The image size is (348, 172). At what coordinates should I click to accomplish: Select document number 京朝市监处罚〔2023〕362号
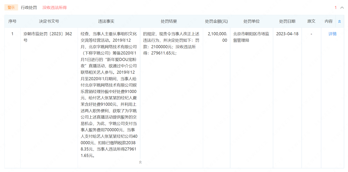[48, 37]
